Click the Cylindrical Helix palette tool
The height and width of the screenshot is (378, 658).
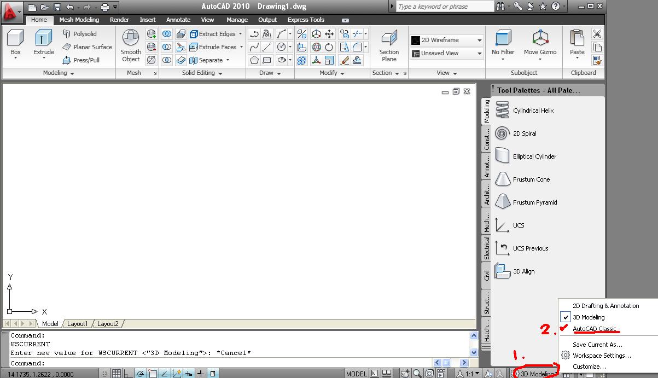click(525, 111)
